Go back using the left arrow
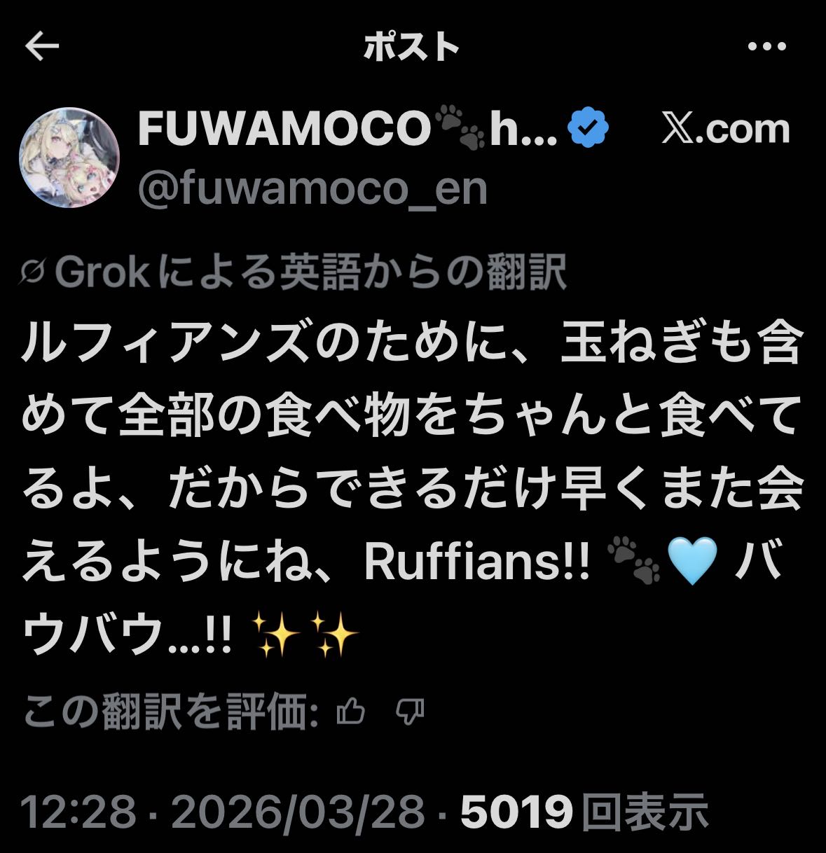Image resolution: width=826 pixels, height=853 pixels. [42, 46]
